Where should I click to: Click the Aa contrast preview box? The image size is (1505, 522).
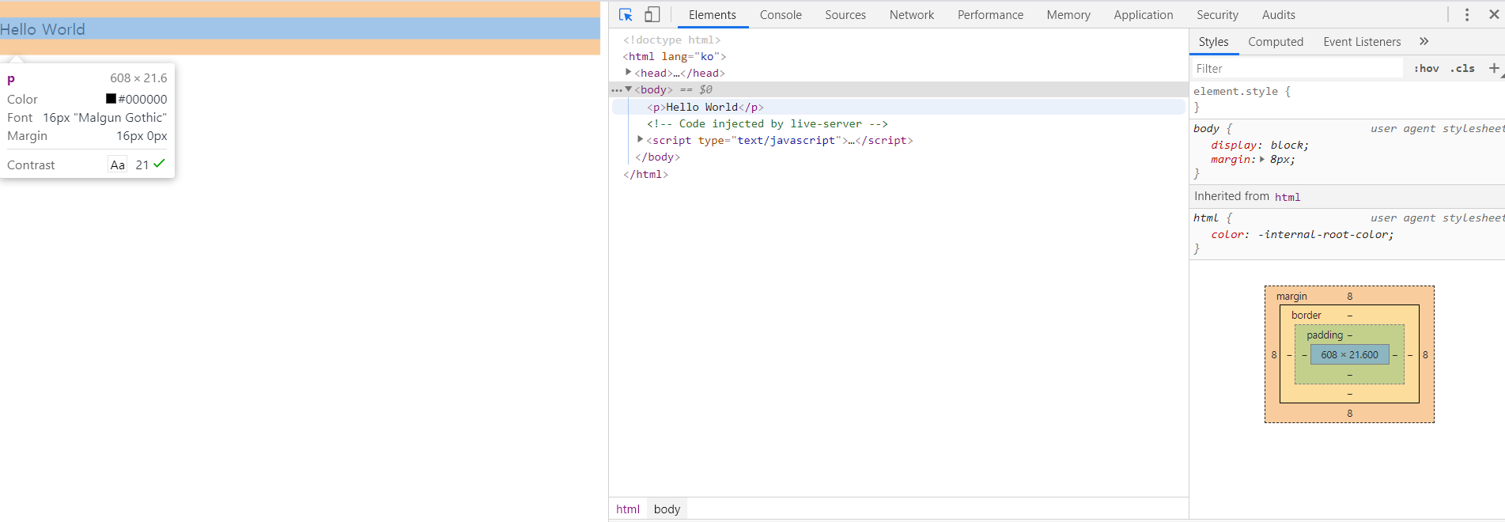117,165
